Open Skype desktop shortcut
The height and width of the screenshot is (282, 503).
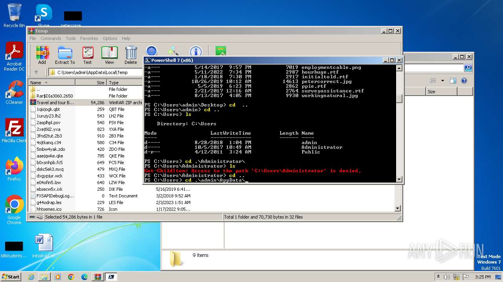[x=44, y=15]
